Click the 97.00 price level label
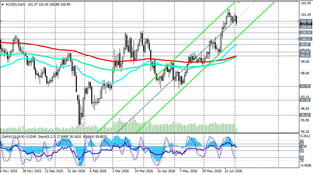 pyautogui.click(x=305, y=100)
